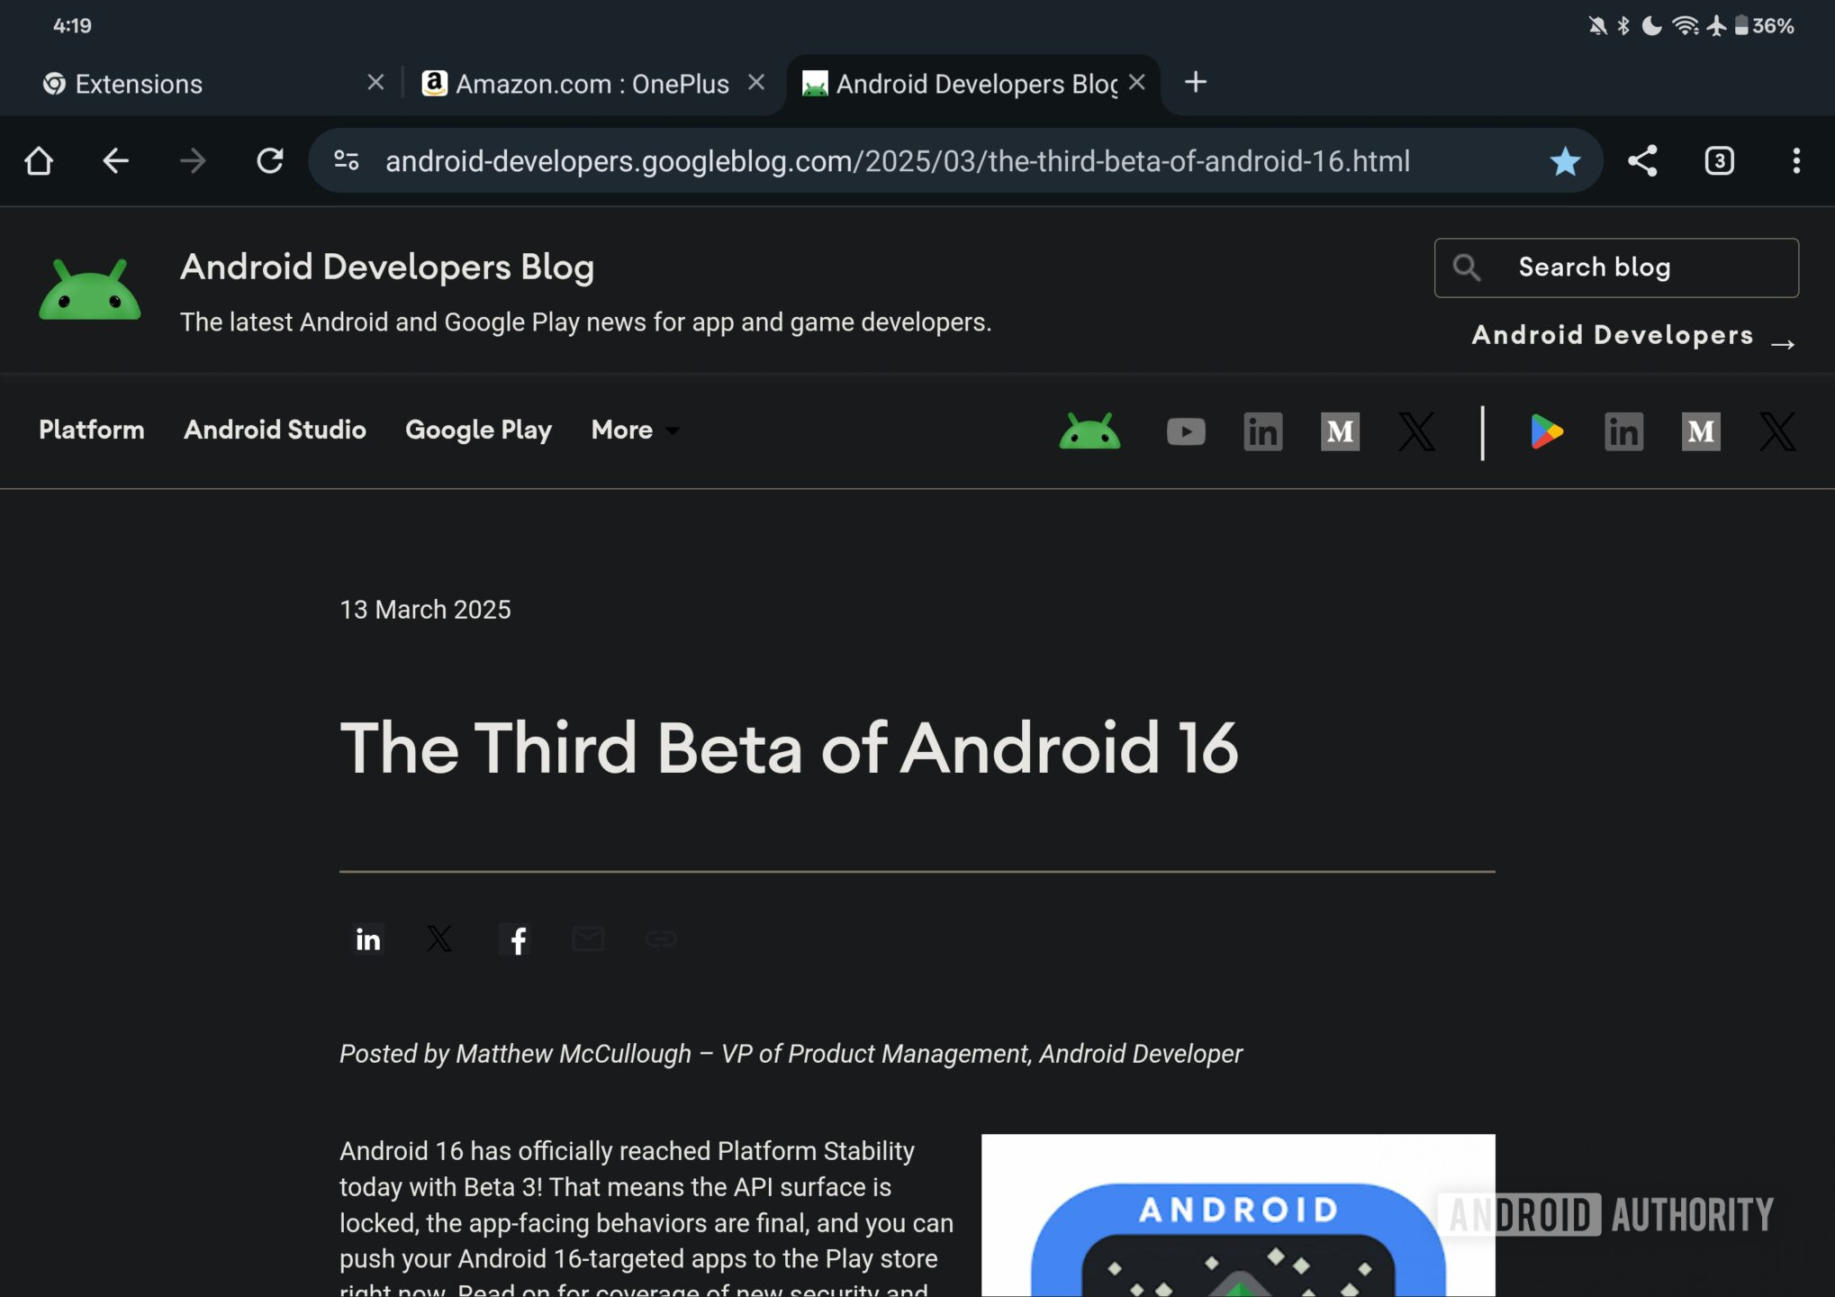Open the Medium profile icon
The image size is (1835, 1297).
pyautogui.click(x=1341, y=431)
